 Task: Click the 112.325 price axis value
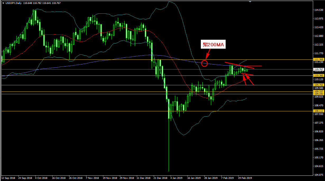coord(319,45)
